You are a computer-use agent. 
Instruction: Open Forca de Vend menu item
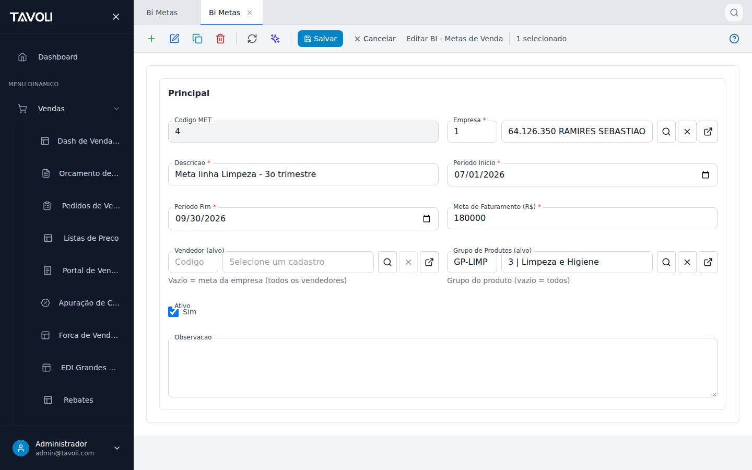coord(80,335)
